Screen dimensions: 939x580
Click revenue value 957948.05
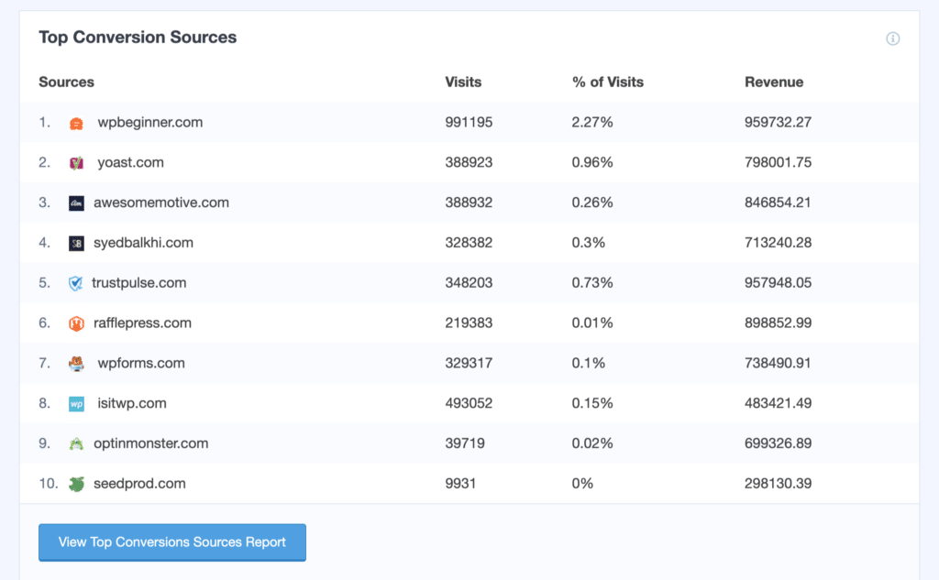[x=778, y=283]
